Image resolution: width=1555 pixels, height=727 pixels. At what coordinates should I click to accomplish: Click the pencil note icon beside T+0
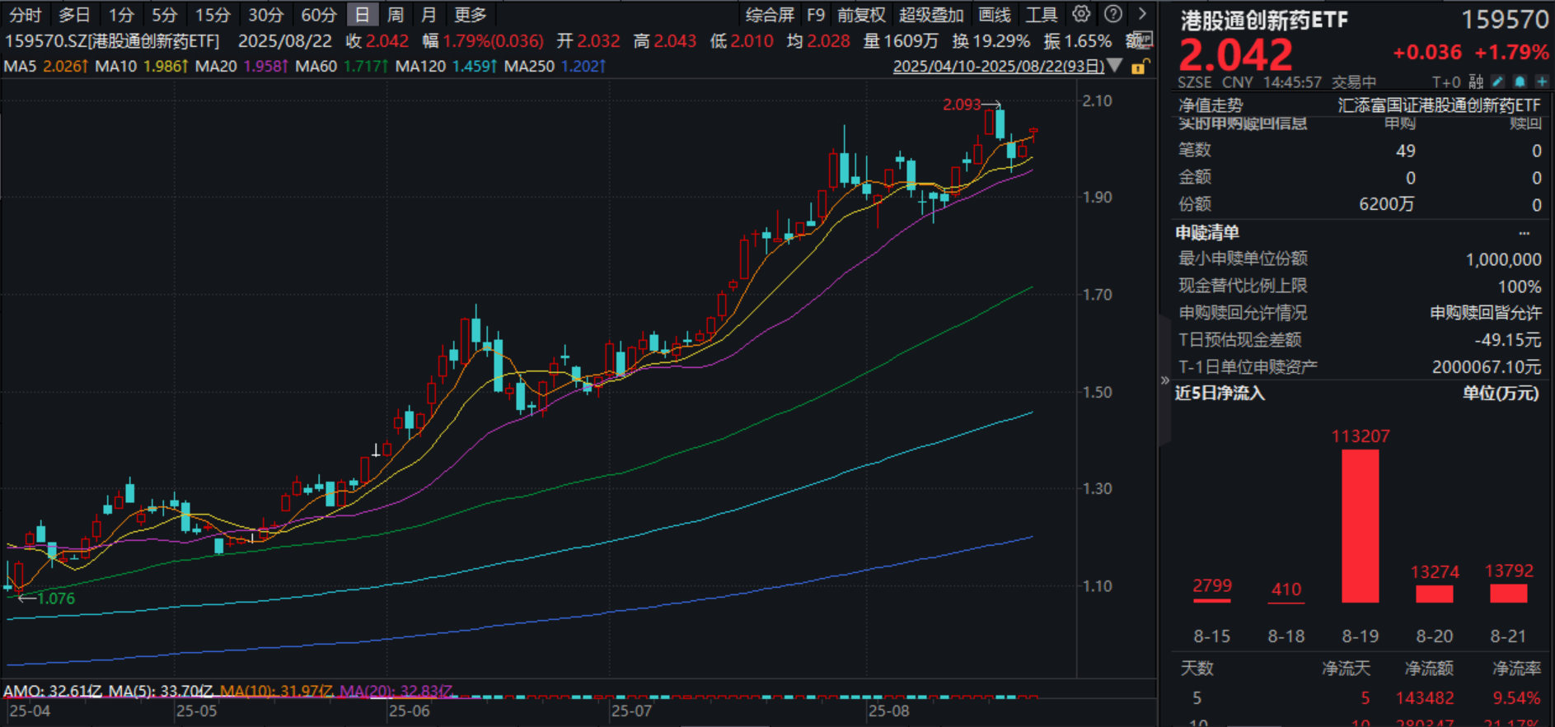point(1498,82)
